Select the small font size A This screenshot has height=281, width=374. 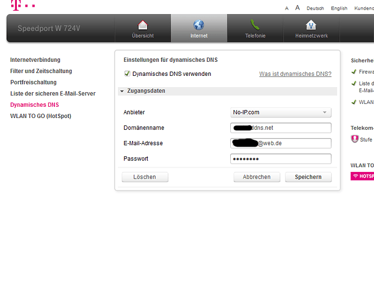click(x=287, y=8)
